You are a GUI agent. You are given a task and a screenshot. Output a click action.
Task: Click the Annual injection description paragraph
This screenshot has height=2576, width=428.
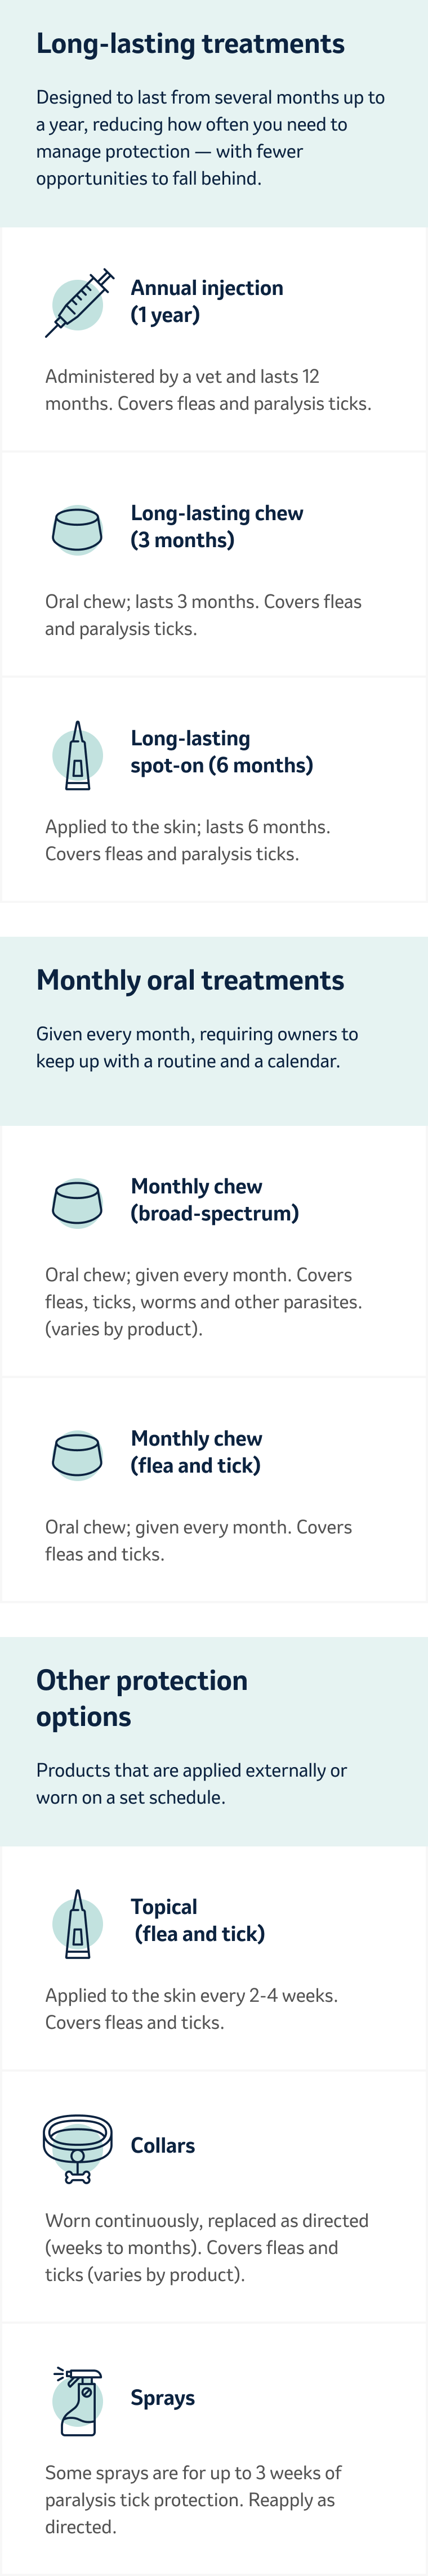click(x=208, y=390)
